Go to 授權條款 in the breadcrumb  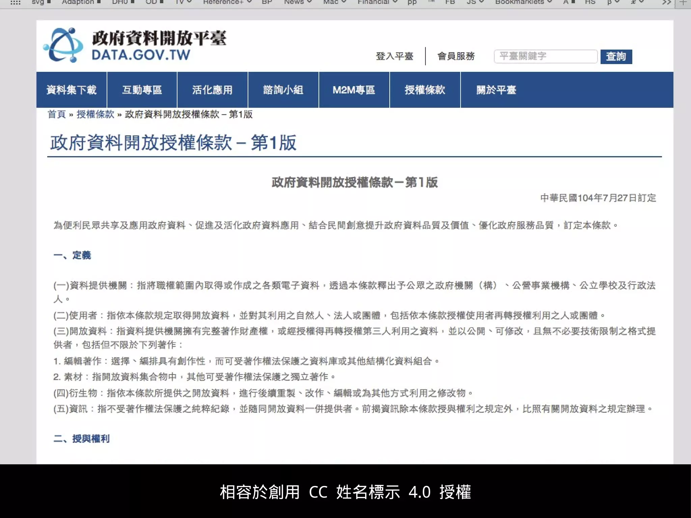(x=95, y=114)
